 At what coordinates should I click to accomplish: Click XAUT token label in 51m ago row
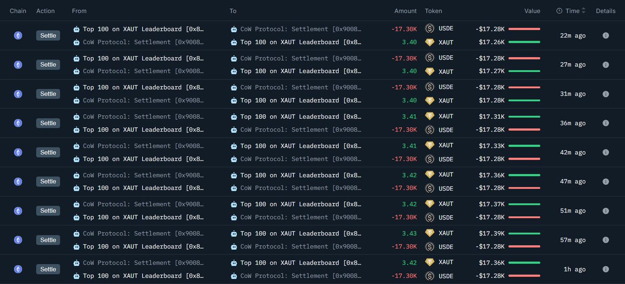tap(446, 204)
